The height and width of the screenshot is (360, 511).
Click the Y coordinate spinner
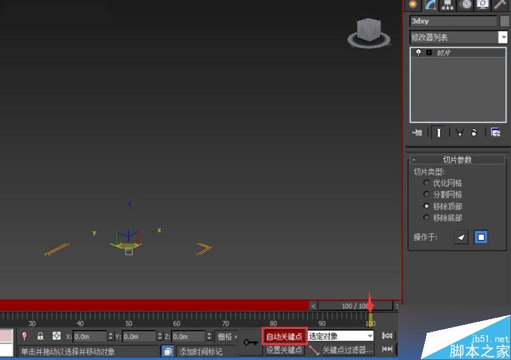[160, 336]
